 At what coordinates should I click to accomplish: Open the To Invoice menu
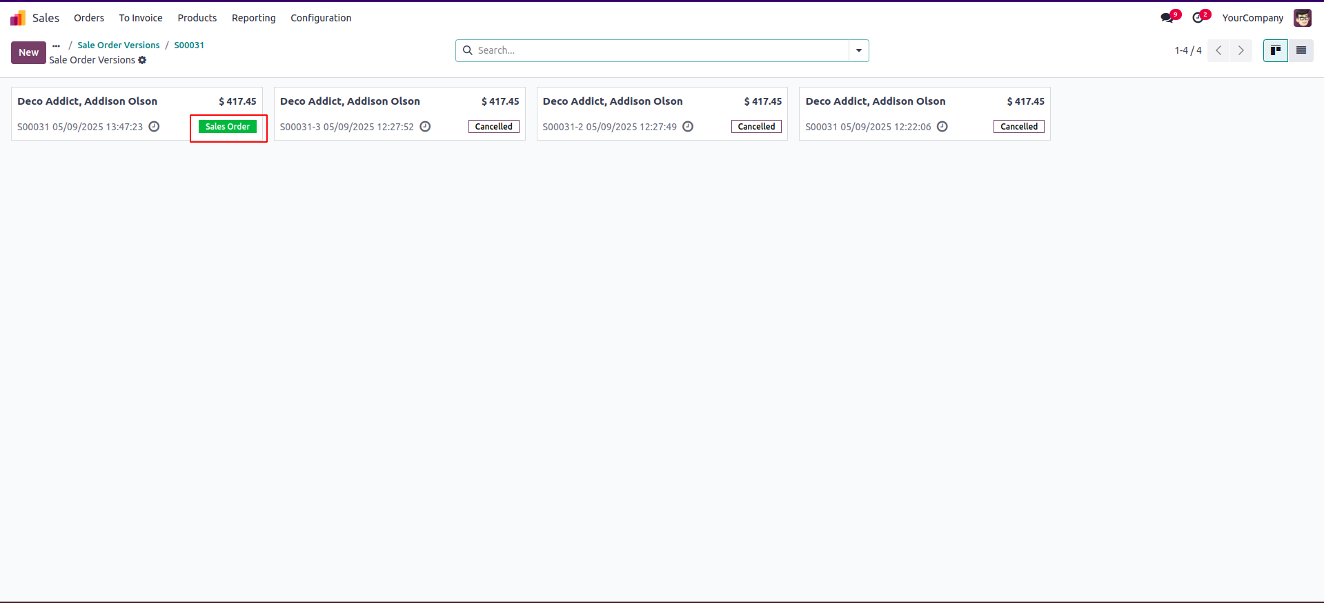tap(141, 18)
